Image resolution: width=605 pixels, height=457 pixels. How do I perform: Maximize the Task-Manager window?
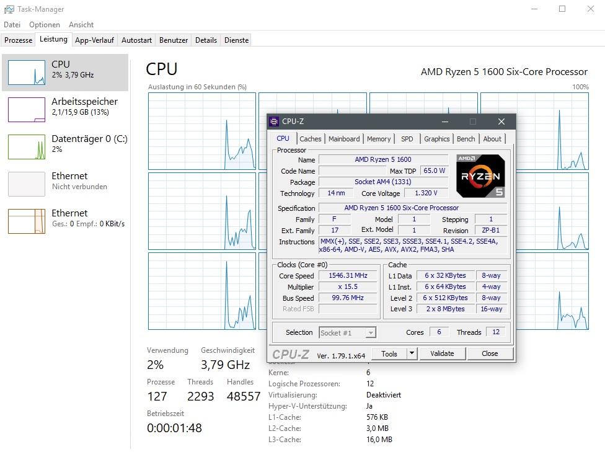coord(562,9)
